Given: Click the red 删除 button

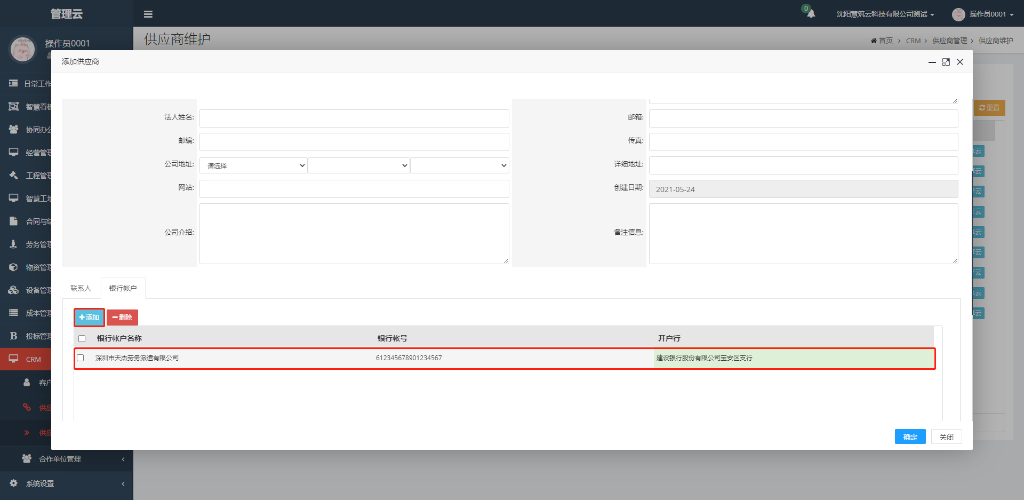Looking at the screenshot, I should (x=122, y=318).
